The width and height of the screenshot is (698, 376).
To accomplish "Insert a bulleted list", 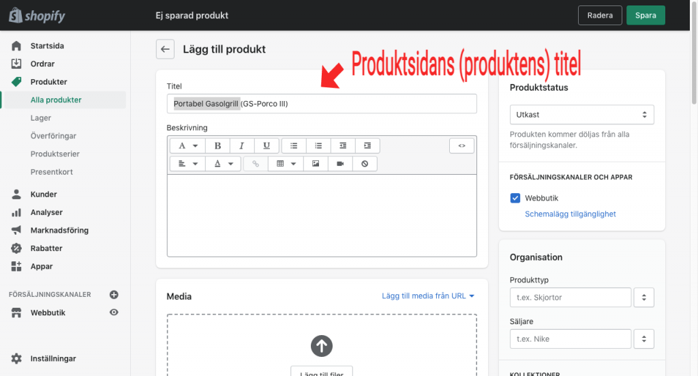I will pos(294,145).
